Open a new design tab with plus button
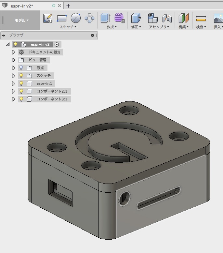 [68, 6]
